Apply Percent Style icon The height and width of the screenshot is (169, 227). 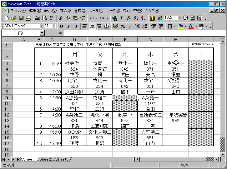click(x=123, y=26)
